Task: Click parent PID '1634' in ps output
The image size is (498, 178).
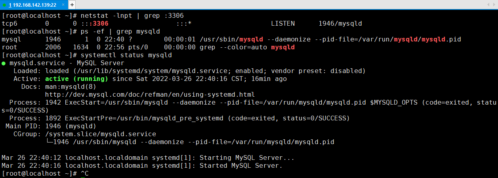Action: [x=81, y=47]
